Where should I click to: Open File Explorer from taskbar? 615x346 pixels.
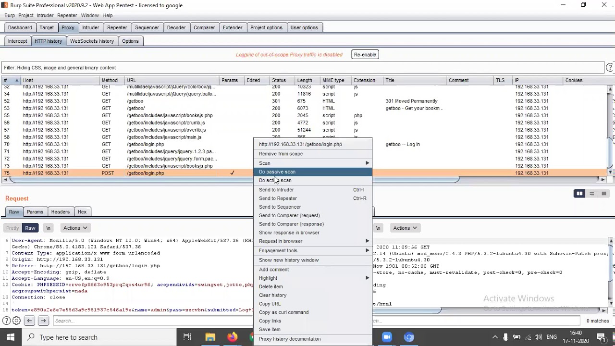click(x=210, y=337)
